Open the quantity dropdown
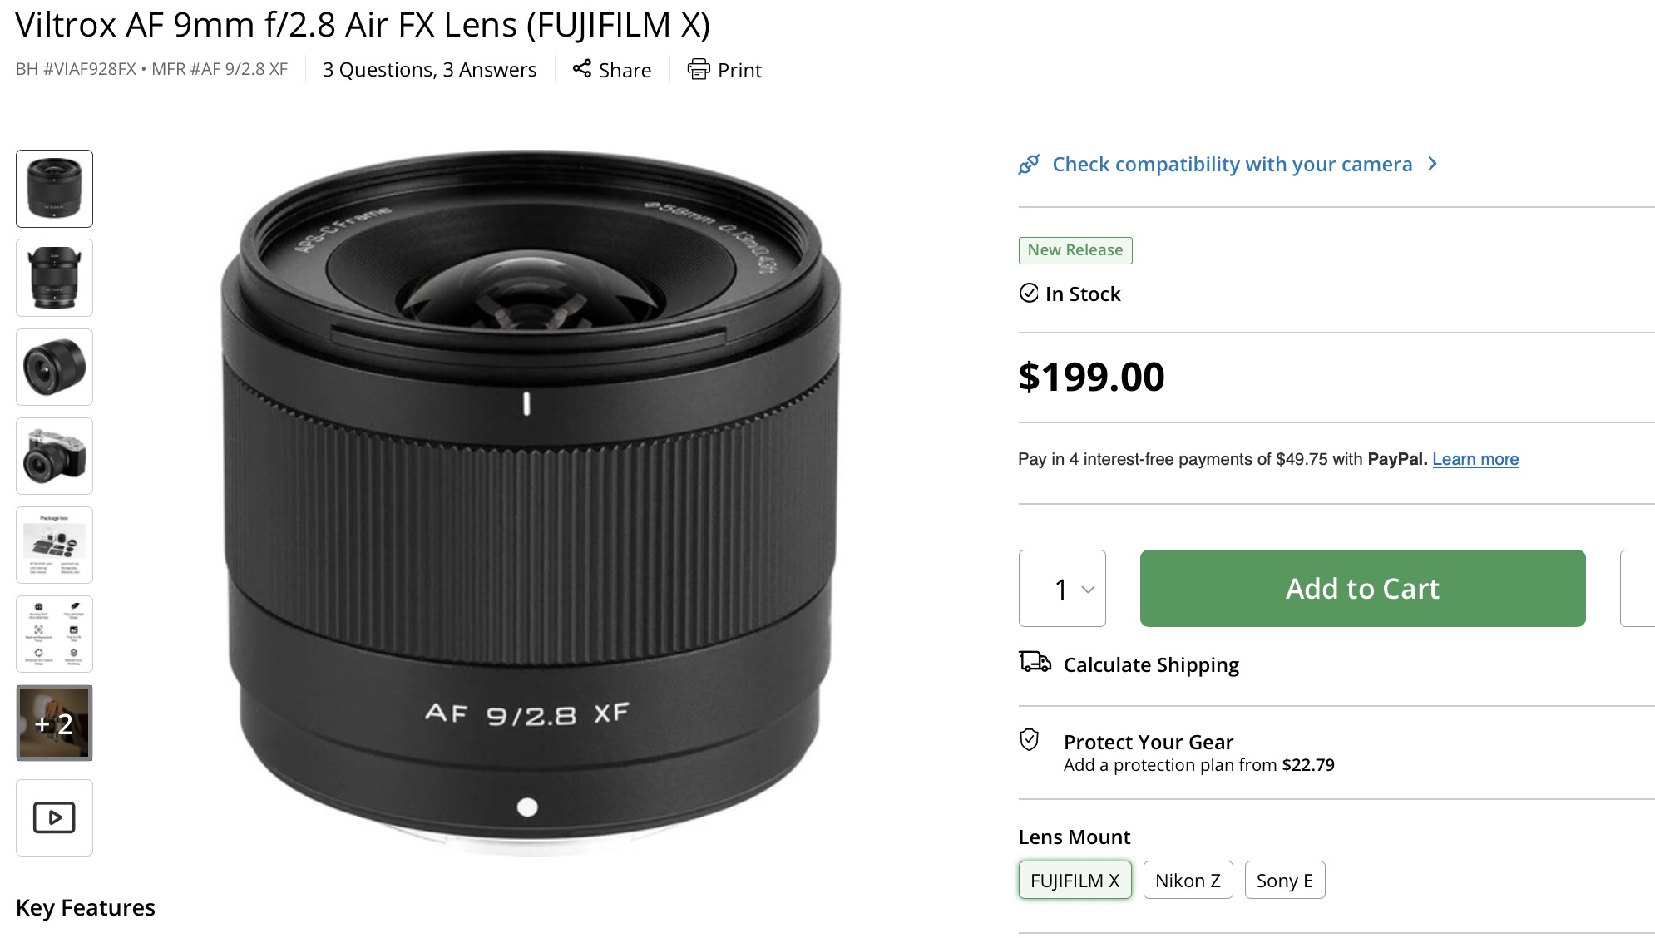This screenshot has height=938, width=1655. (1062, 588)
